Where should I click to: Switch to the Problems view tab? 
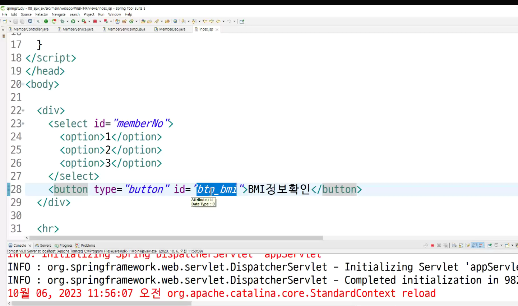(x=85, y=246)
